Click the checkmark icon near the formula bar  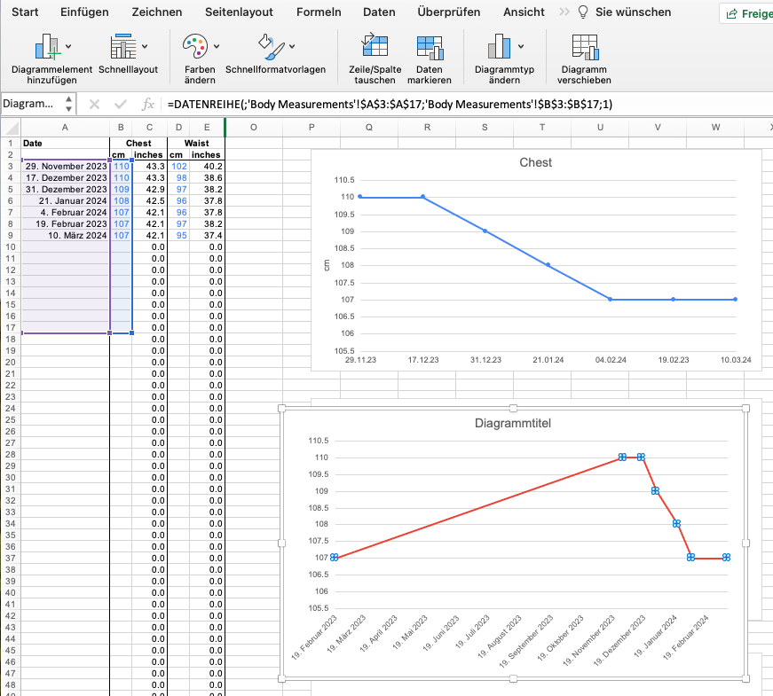coord(121,104)
